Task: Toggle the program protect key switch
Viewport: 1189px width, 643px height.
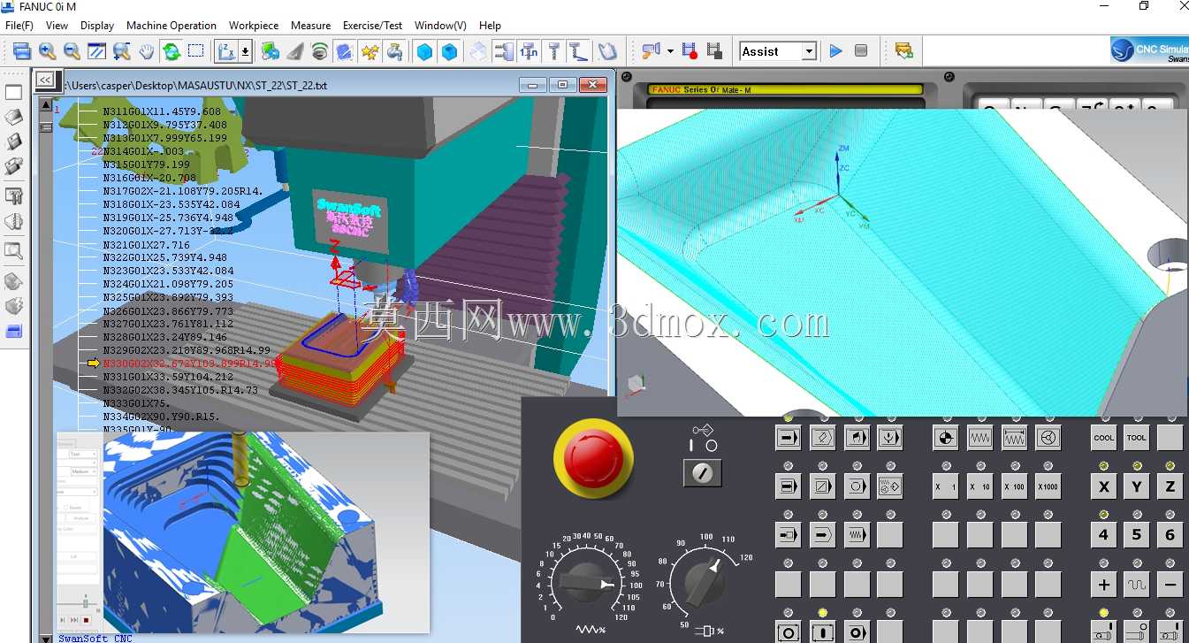Action: tap(703, 473)
